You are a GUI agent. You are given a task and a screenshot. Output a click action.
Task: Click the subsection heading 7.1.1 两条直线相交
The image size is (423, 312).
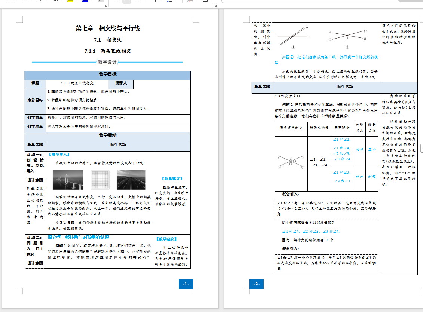(x=108, y=51)
